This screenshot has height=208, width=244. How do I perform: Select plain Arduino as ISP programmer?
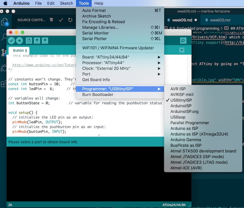(203, 129)
